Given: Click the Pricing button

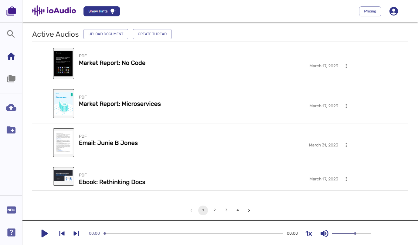Looking at the screenshot, I should pyautogui.click(x=370, y=11).
